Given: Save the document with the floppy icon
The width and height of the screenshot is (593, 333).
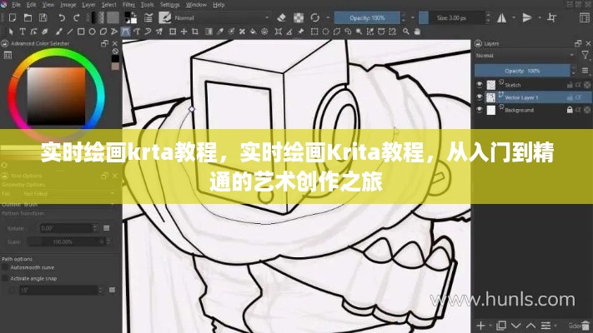Looking at the screenshot, I should (43, 17).
